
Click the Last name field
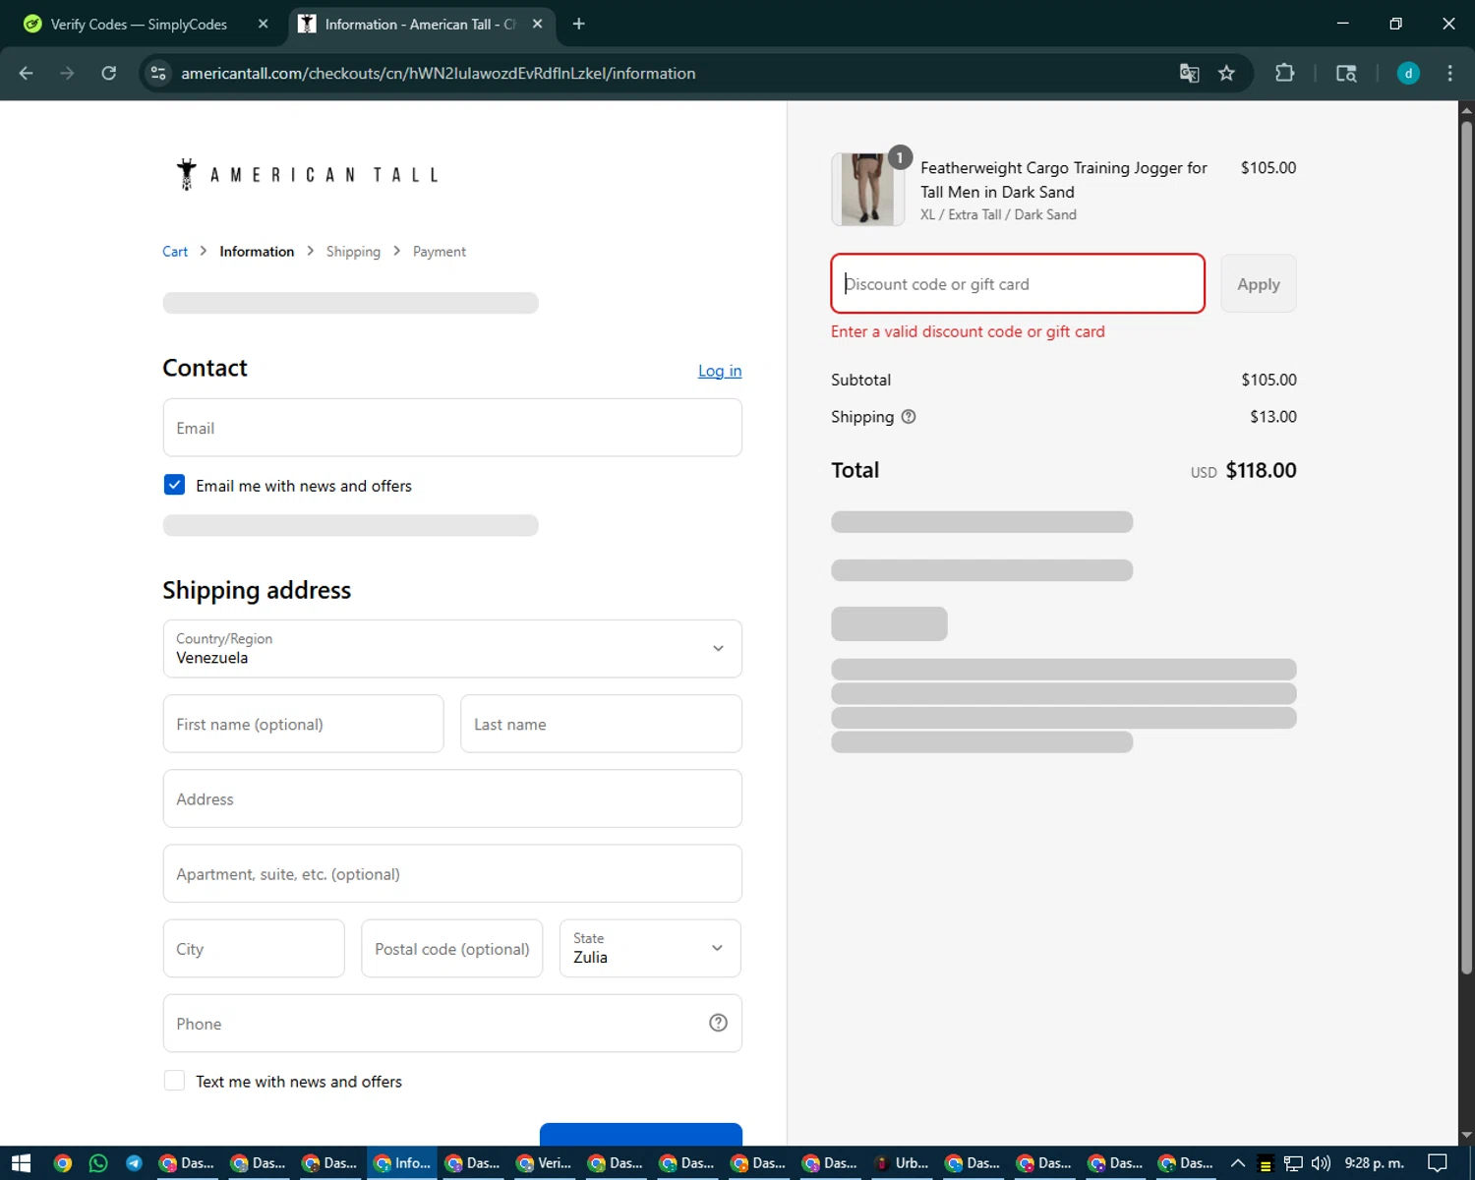601,724
